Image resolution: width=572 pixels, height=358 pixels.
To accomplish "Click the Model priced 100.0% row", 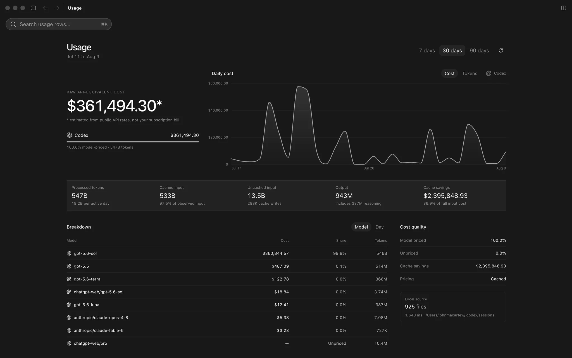I will (453, 240).
